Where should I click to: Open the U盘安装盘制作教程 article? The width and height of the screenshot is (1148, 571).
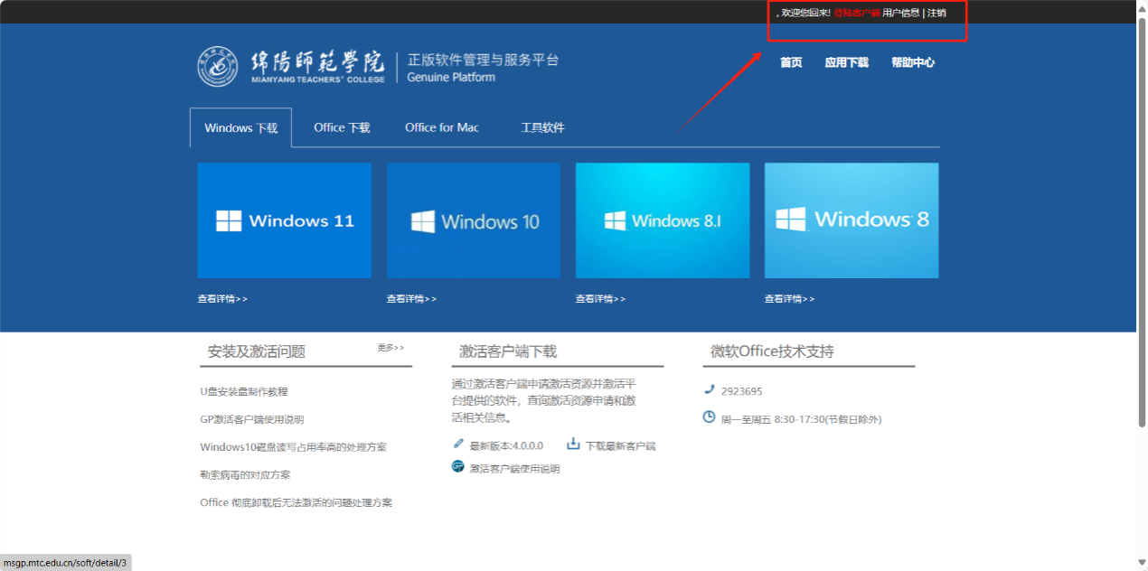(244, 391)
